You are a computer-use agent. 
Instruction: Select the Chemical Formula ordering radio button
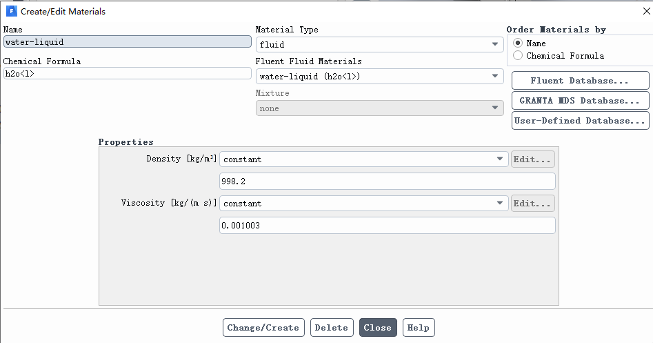(x=518, y=56)
